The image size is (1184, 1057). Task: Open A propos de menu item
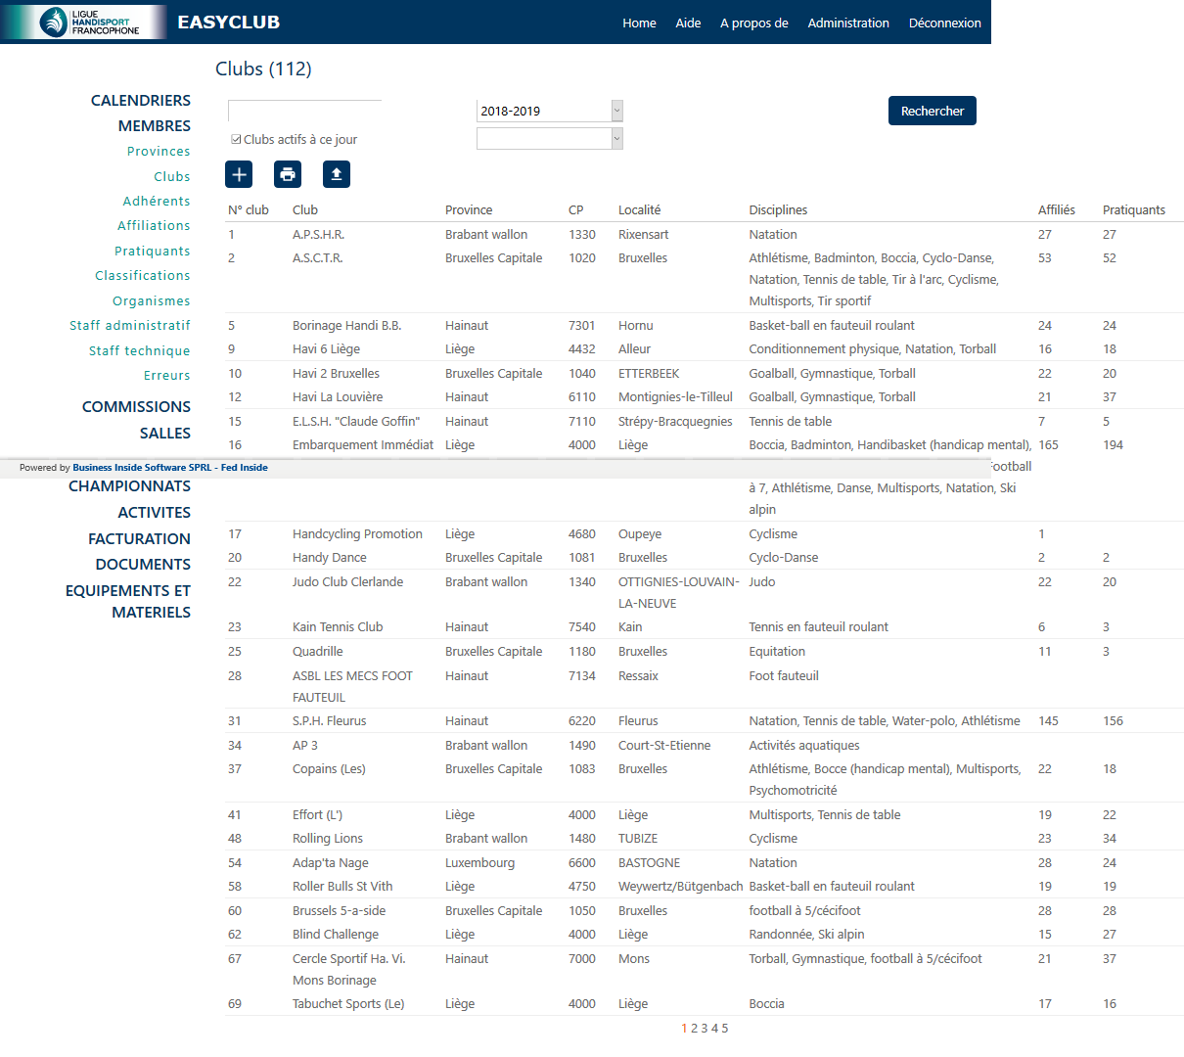pyautogui.click(x=754, y=23)
